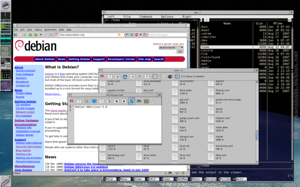Open the Options menu in Midnight Commander
300x187 pixels.
(167, 16)
